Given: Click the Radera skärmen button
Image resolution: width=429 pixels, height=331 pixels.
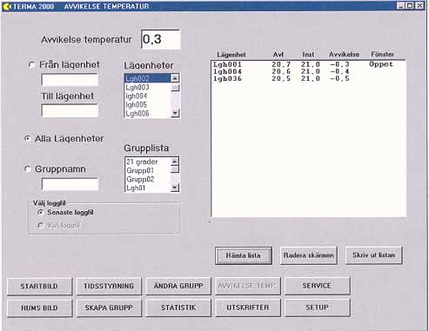Looking at the screenshot, I should click(x=309, y=255).
